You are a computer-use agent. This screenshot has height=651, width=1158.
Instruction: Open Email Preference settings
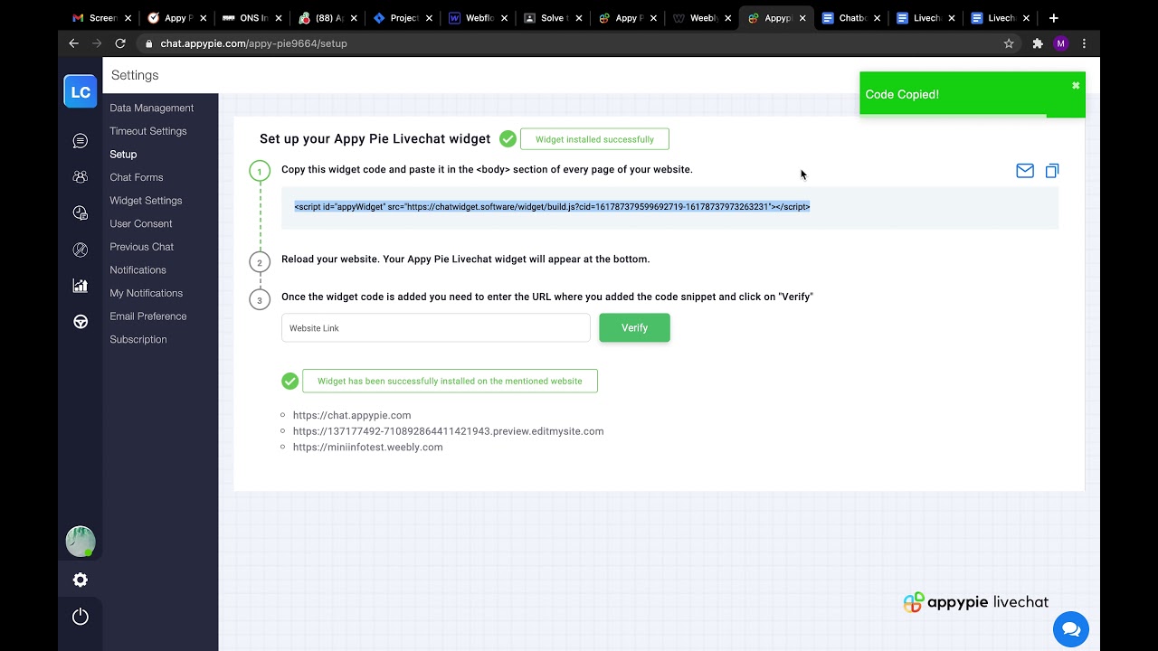[148, 316]
